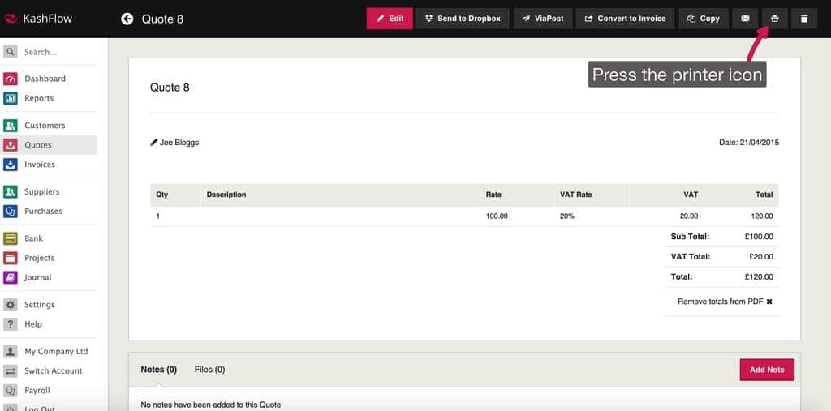This screenshot has height=411, width=831.
Task: Click the trash delete icon
Action: point(803,19)
